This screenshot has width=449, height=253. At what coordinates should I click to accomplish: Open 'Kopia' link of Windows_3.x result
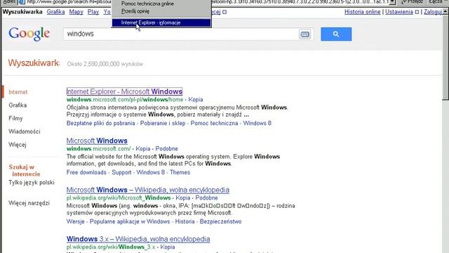(168, 247)
